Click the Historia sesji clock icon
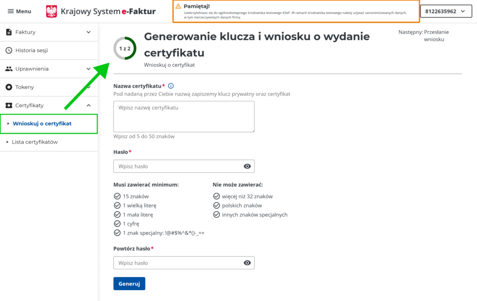This screenshot has height=301, width=477. coord(8,50)
